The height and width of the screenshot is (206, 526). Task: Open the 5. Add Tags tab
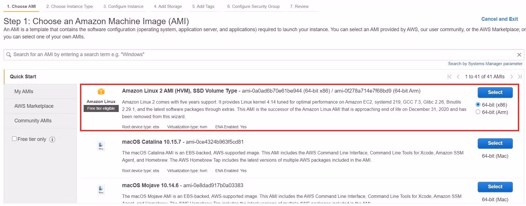[203, 6]
